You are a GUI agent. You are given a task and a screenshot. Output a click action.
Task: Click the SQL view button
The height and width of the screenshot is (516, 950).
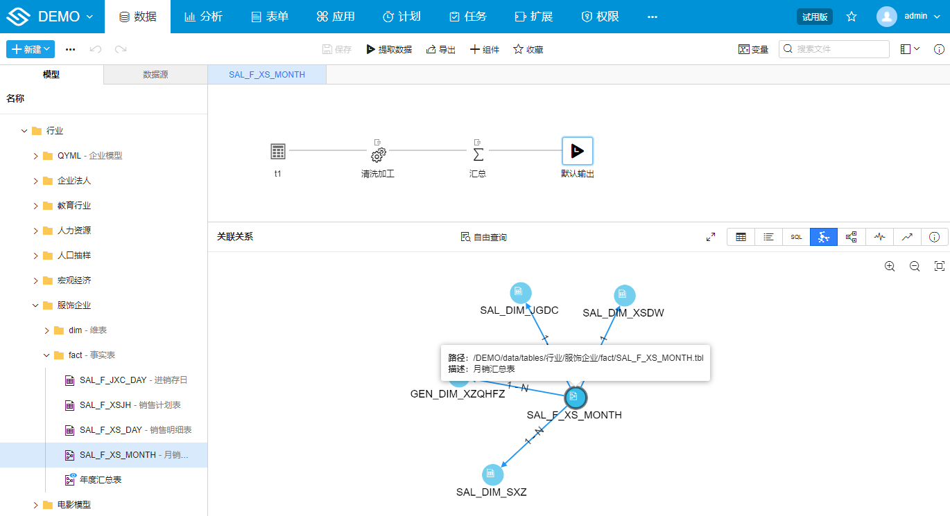[796, 237]
